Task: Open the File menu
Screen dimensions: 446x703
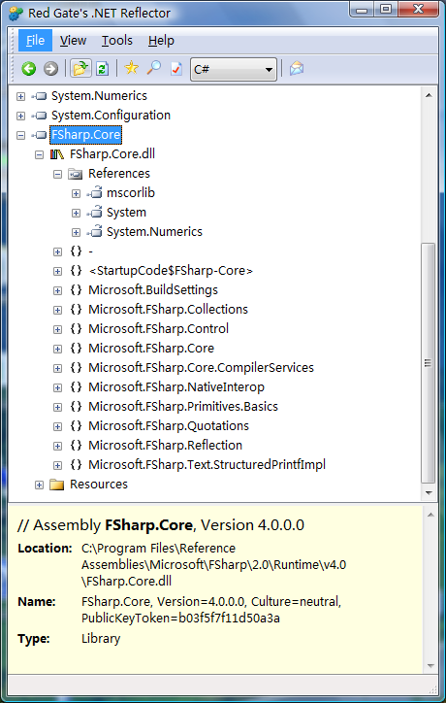Action: coord(35,41)
